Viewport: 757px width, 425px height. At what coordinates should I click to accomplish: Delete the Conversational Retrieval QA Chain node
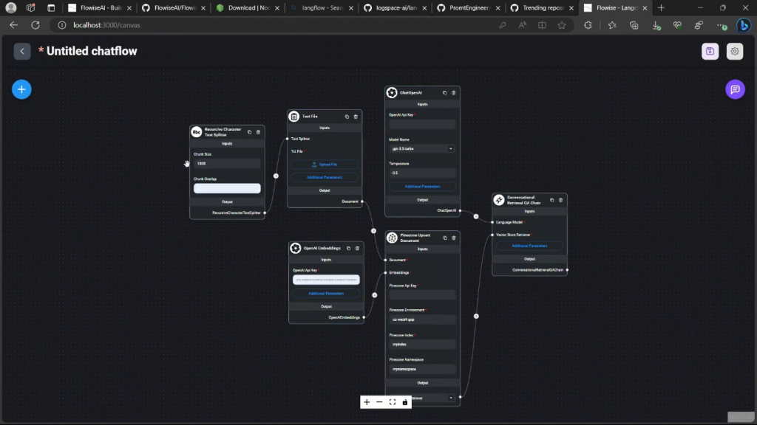click(x=560, y=200)
